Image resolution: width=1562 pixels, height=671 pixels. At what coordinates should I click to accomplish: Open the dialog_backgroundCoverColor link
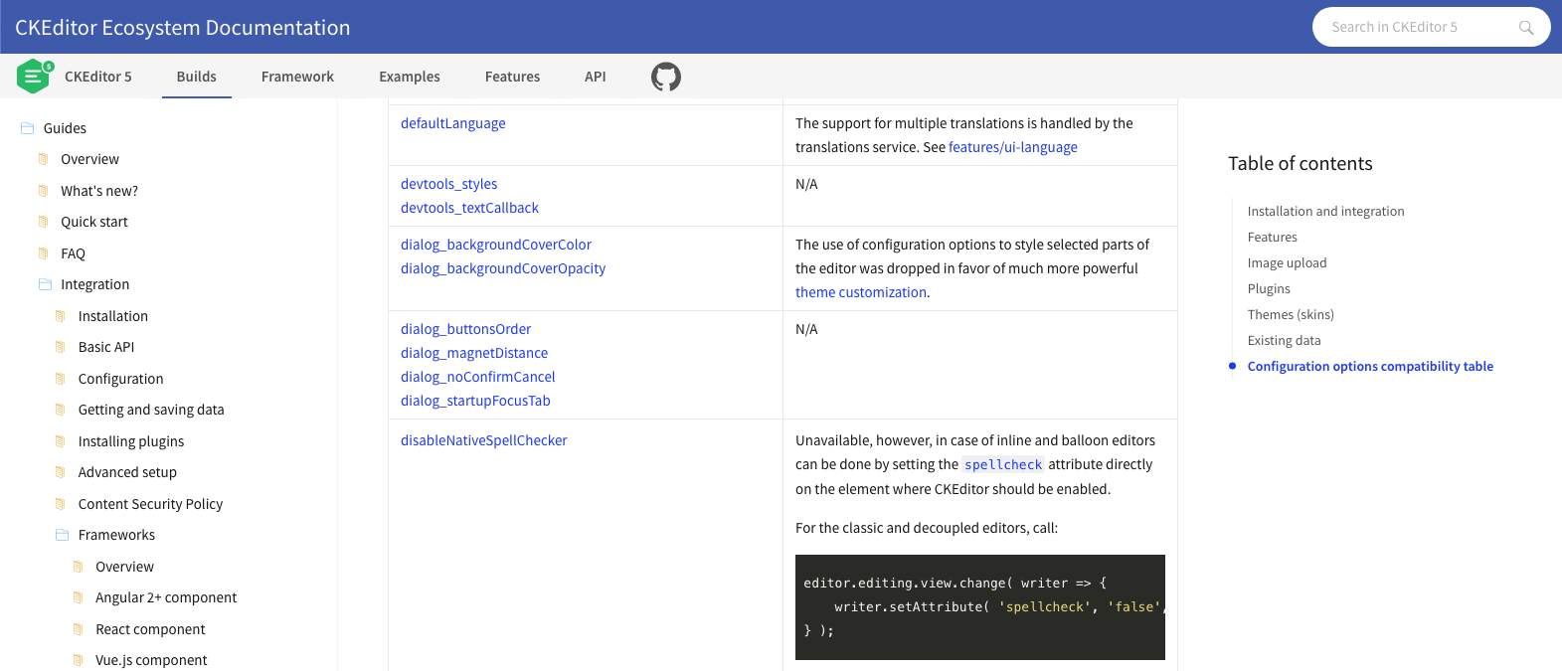496,245
